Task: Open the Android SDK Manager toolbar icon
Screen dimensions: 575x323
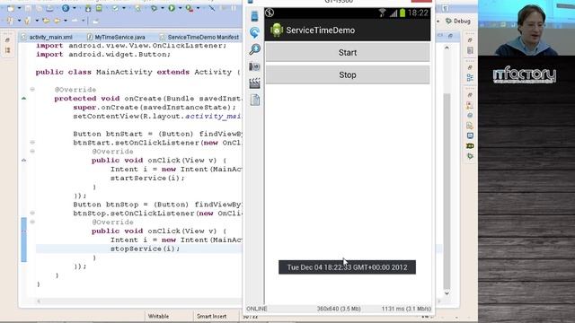Action: 88,8
